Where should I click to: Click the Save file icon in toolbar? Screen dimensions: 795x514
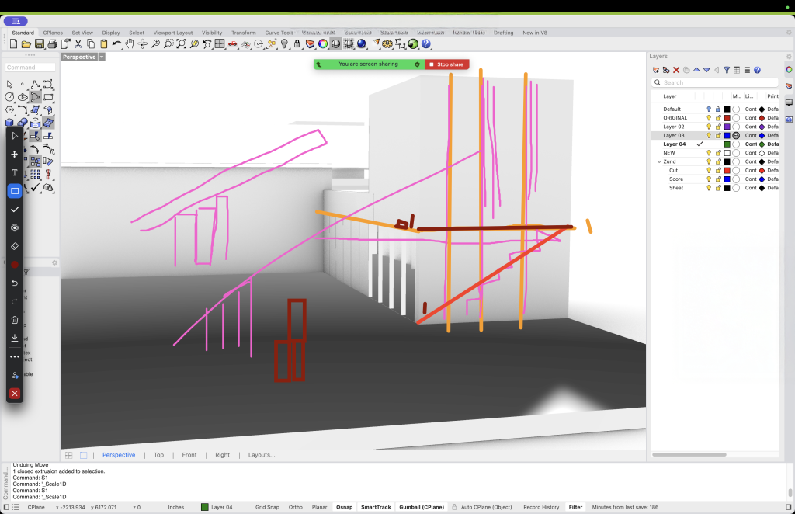coord(39,44)
